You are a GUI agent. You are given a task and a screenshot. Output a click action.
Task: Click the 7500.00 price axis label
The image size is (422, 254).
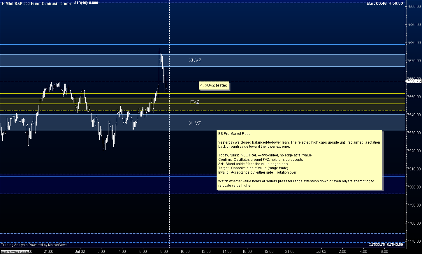pos(414,187)
